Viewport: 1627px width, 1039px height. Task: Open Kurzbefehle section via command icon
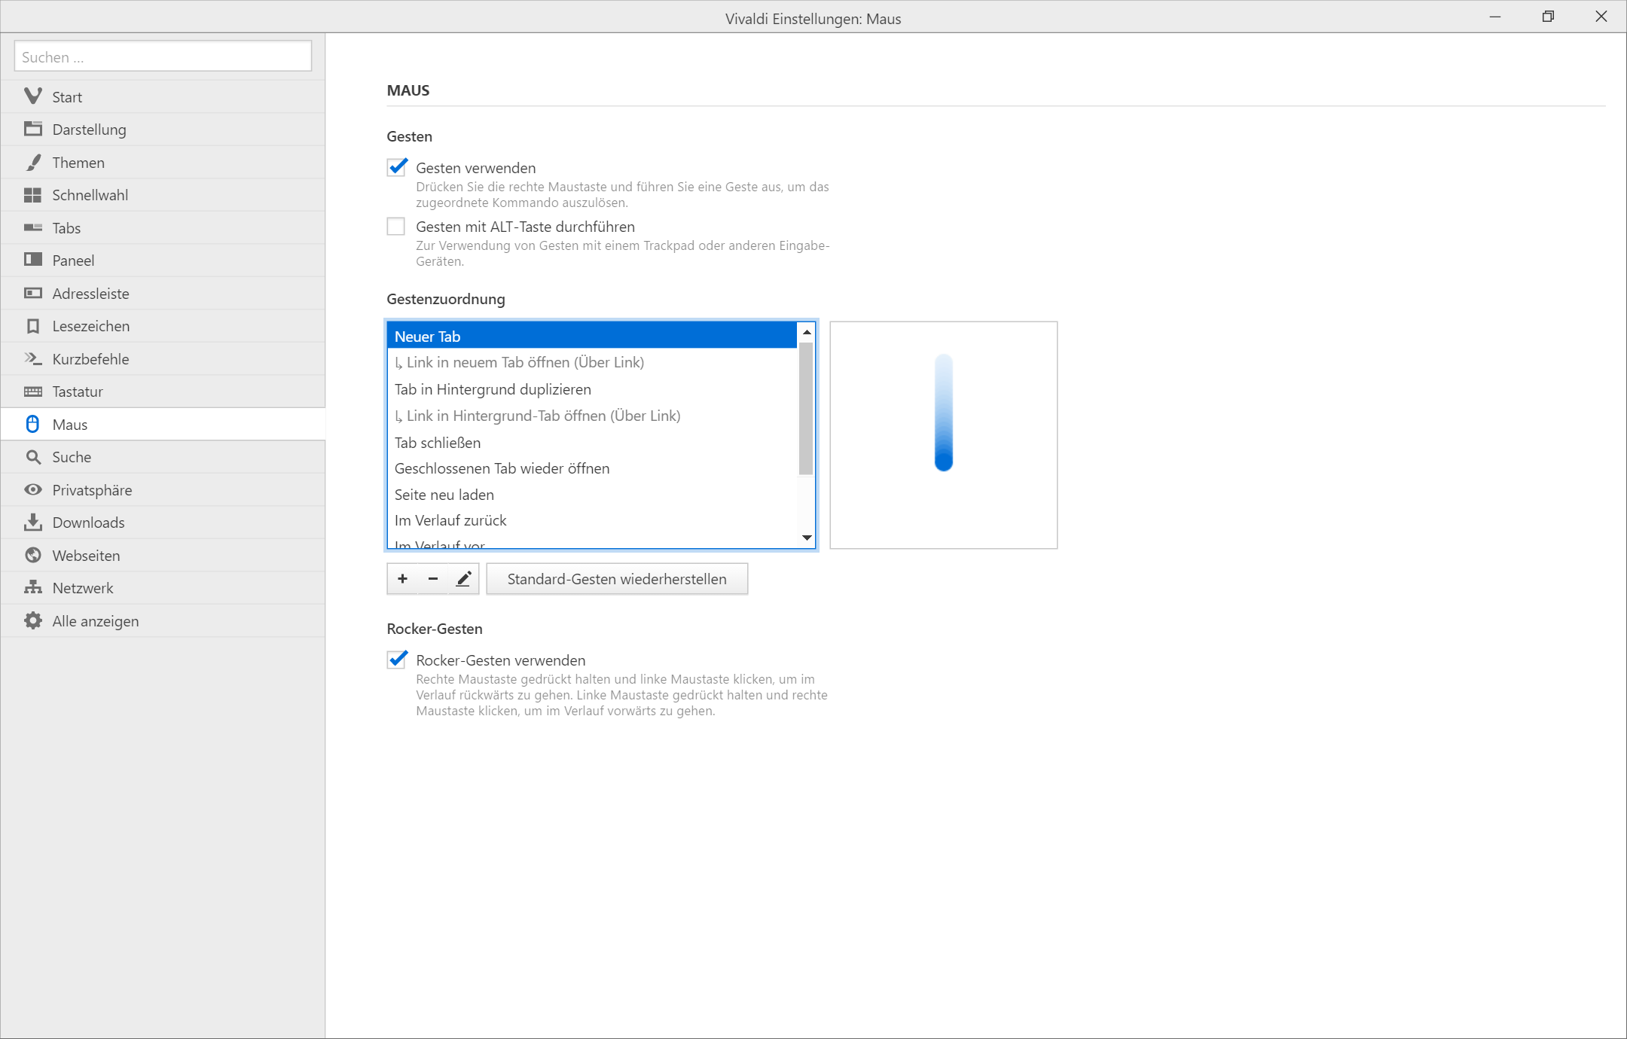[33, 359]
